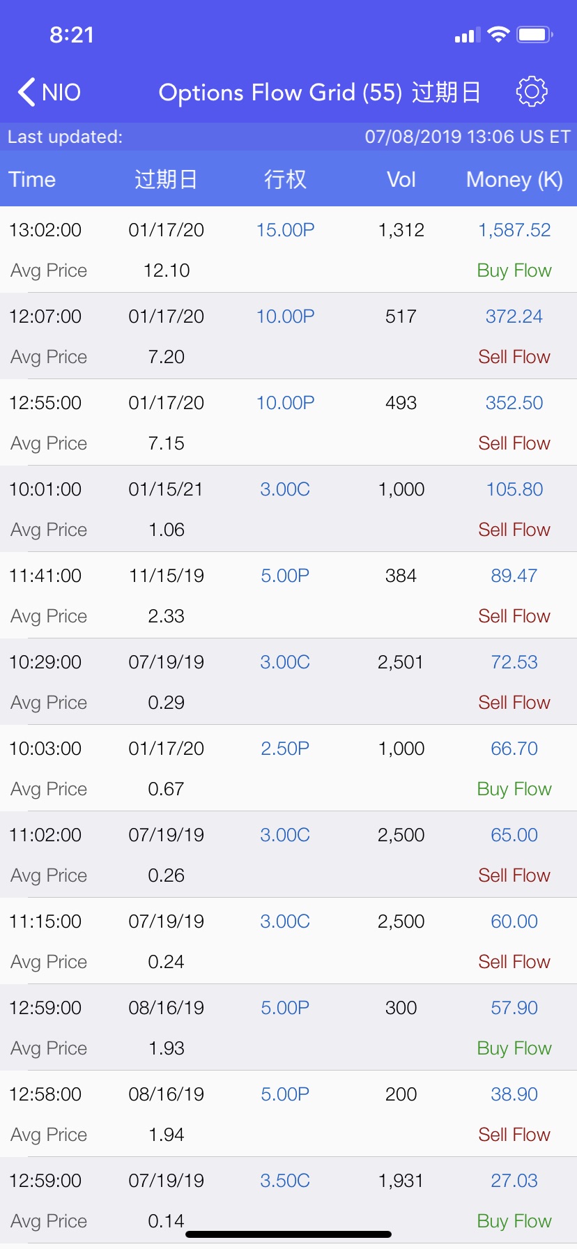Screen dimensions: 577x1249
Task: Tap the clock time in status bar
Action: coord(72,35)
